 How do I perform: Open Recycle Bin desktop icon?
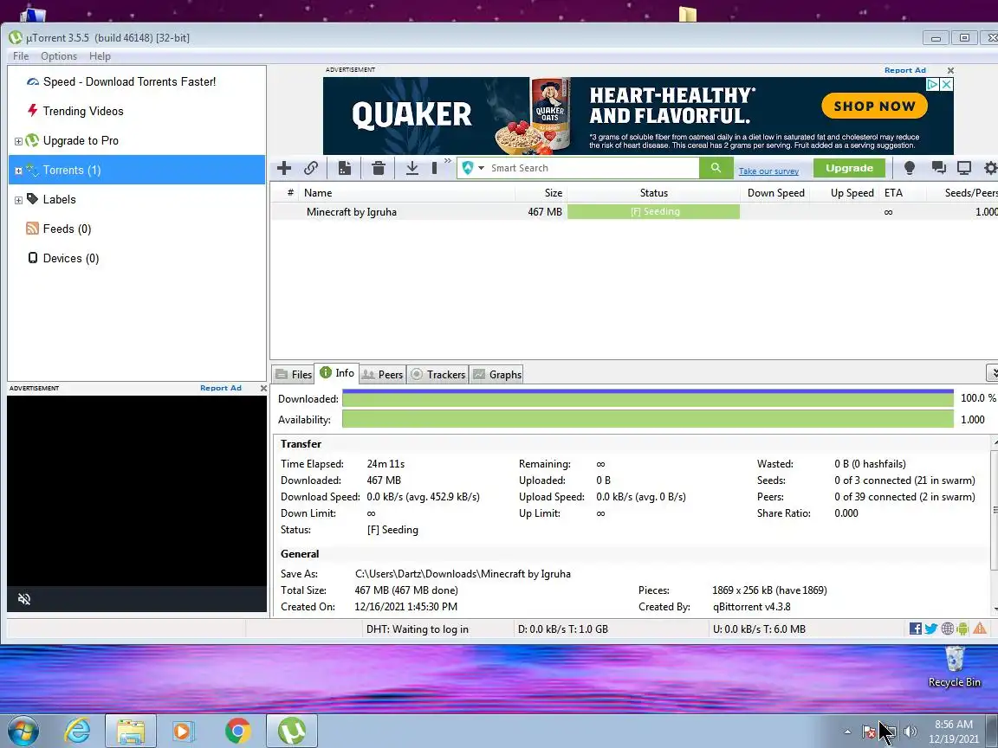[954, 667]
